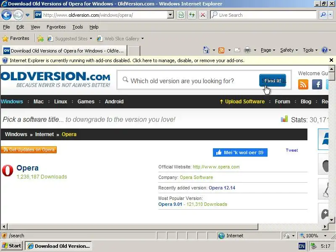Click the orange RSS icon under Welcome
The image size is (336, 252).
click(x=303, y=84)
